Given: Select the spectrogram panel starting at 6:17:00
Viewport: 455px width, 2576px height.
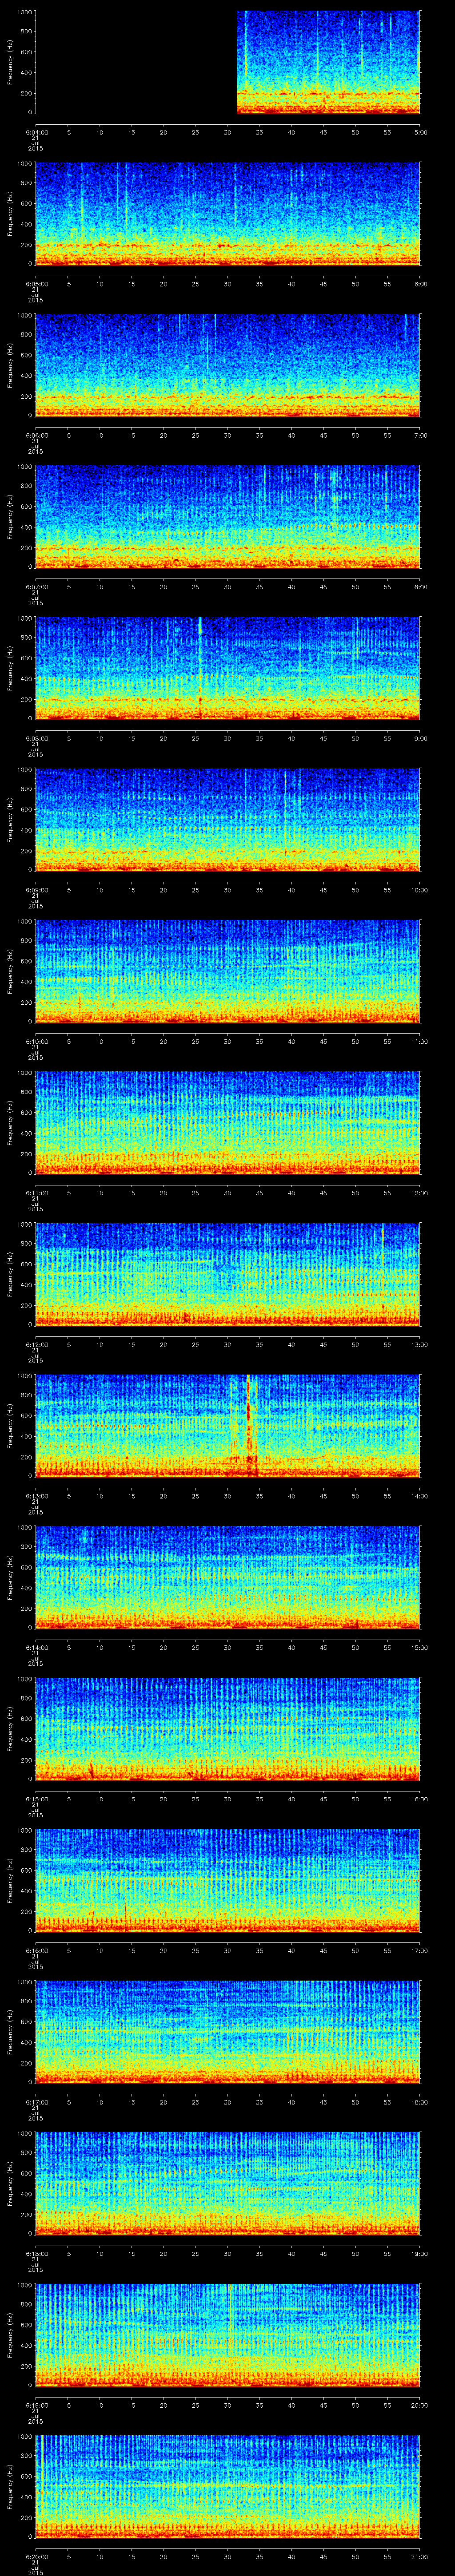Looking at the screenshot, I should (227, 2032).
